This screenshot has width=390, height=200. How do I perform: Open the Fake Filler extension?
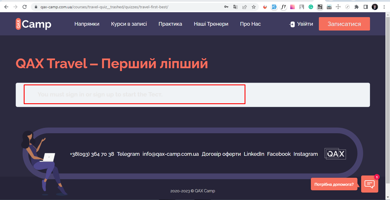(x=274, y=7)
